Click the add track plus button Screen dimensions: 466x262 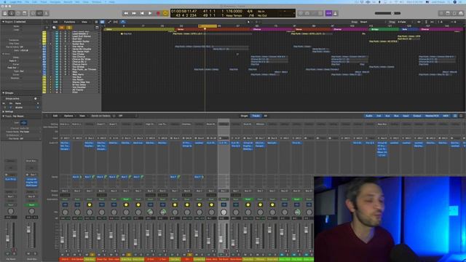tap(47, 28)
